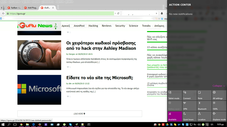The image size is (227, 127).
Task: Click the Firefox back arrow
Action: pos(3,13)
